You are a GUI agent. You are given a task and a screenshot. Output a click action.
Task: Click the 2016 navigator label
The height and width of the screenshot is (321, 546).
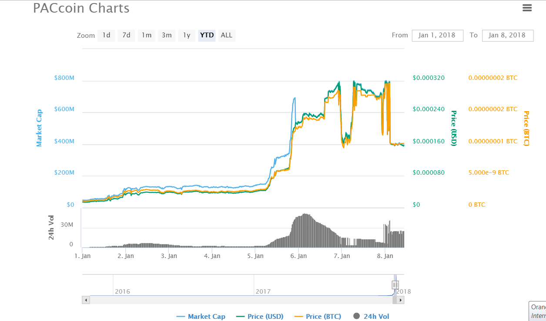pyautogui.click(x=122, y=291)
